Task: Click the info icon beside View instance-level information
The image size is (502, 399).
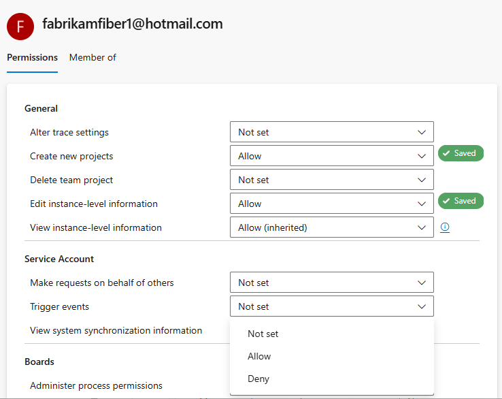Action: click(x=445, y=227)
